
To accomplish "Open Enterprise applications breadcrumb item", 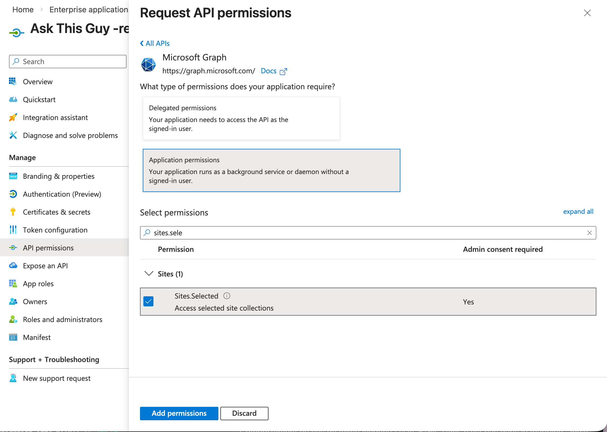I will (88, 9).
